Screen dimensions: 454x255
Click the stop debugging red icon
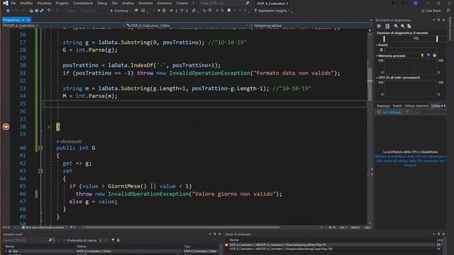tap(159, 11)
